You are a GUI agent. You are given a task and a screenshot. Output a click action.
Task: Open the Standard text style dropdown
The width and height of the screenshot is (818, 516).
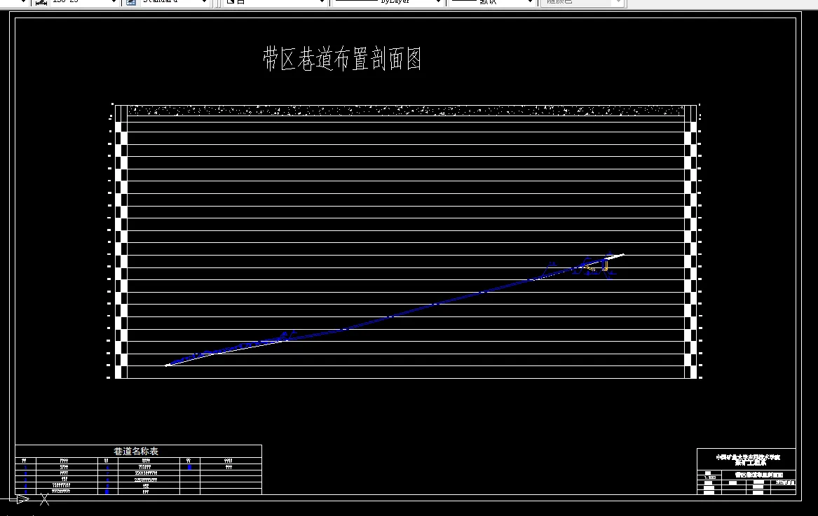tap(174, 2)
